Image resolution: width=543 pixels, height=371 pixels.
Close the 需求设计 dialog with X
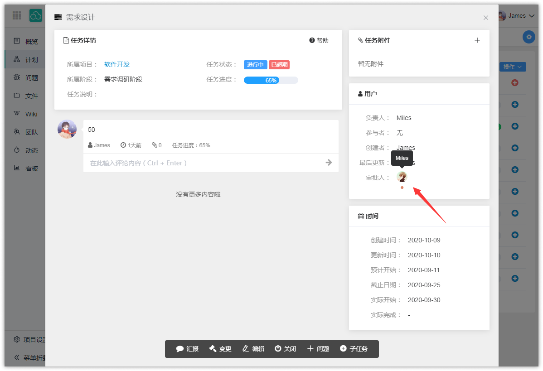tap(485, 18)
